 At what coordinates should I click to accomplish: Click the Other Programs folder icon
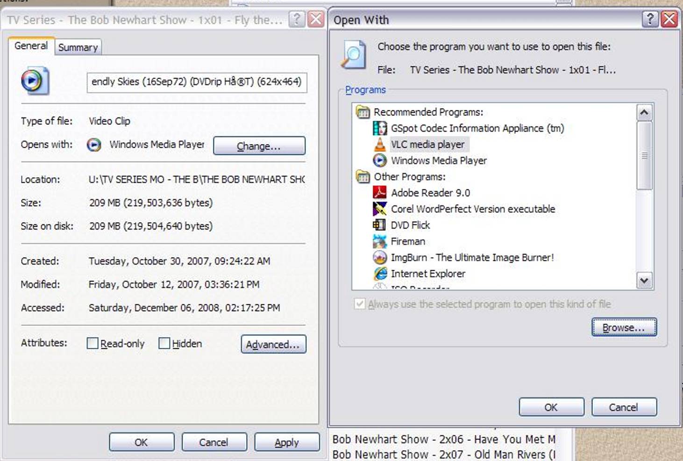pyautogui.click(x=363, y=177)
